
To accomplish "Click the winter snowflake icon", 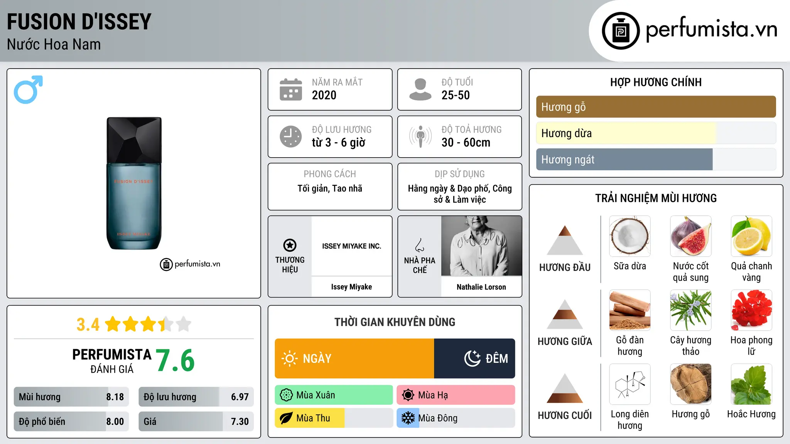I will click(408, 418).
